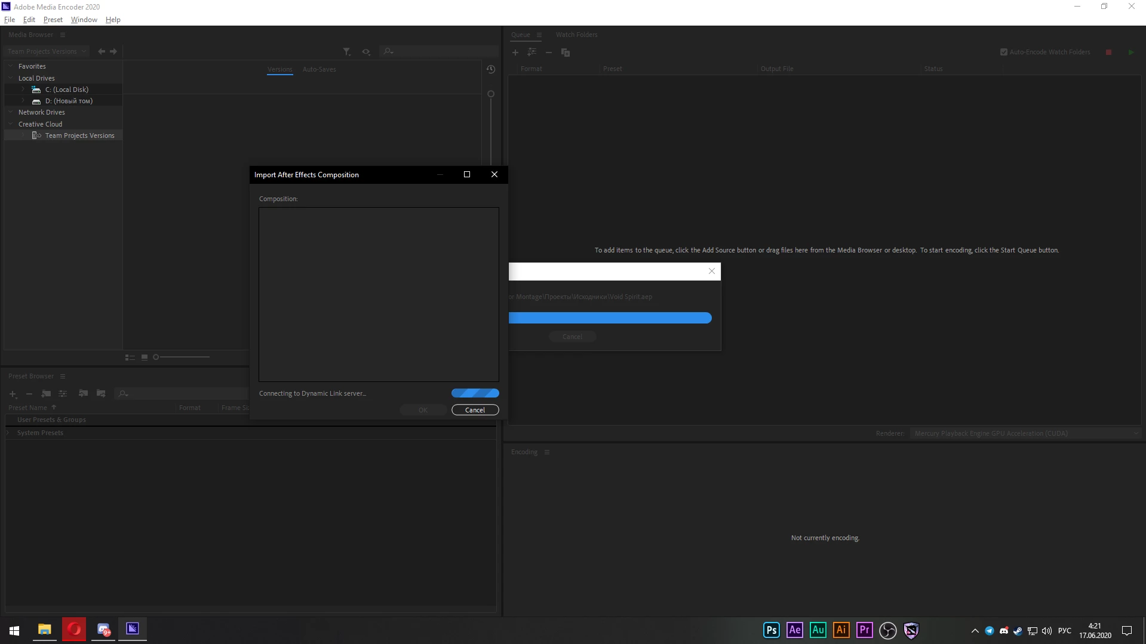Select the Queue tab

(x=521, y=35)
